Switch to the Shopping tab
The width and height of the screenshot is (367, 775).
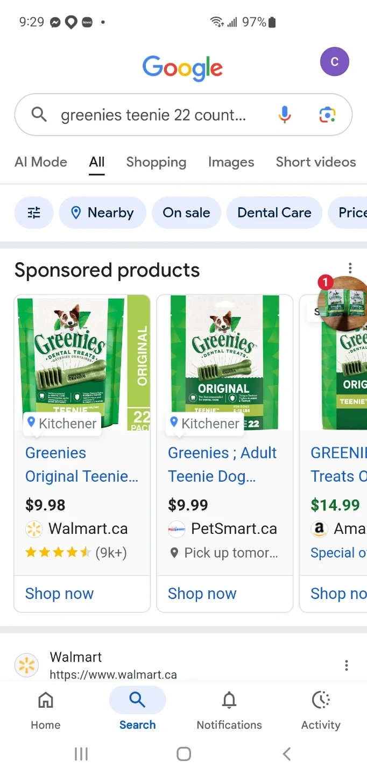[x=156, y=162]
